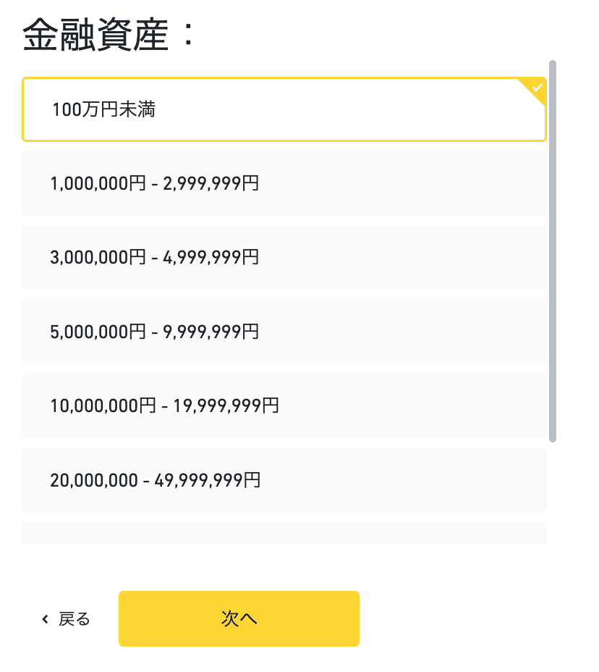This screenshot has width=599, height=672.
Task: Click the 49,999,999円 text in the list
Action: coord(208,480)
